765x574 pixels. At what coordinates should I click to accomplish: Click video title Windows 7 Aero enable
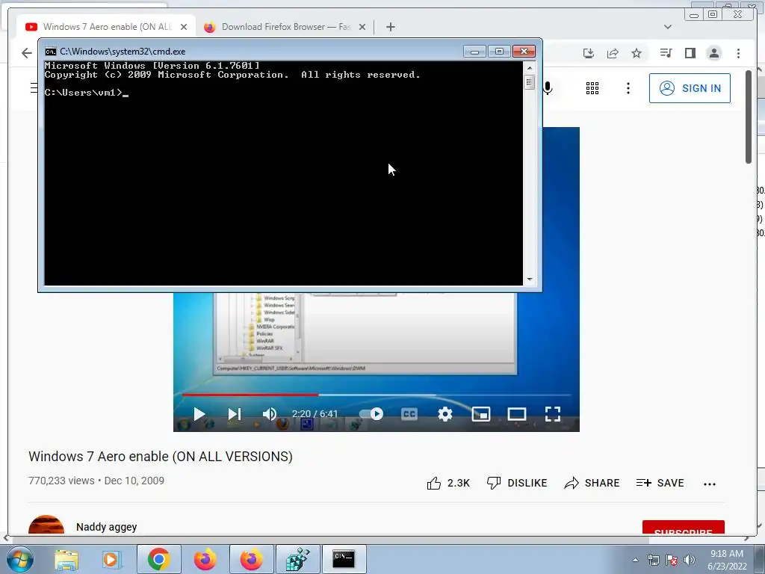coord(161,457)
